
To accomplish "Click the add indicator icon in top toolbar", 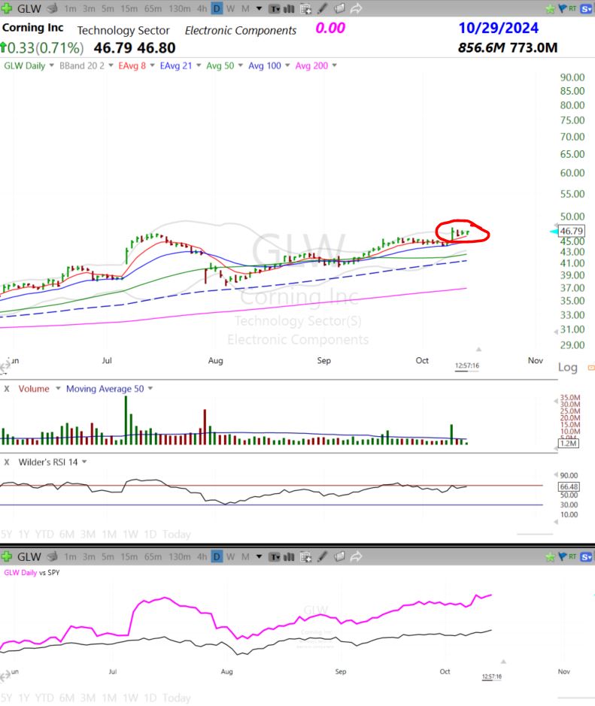I will click(x=306, y=8).
